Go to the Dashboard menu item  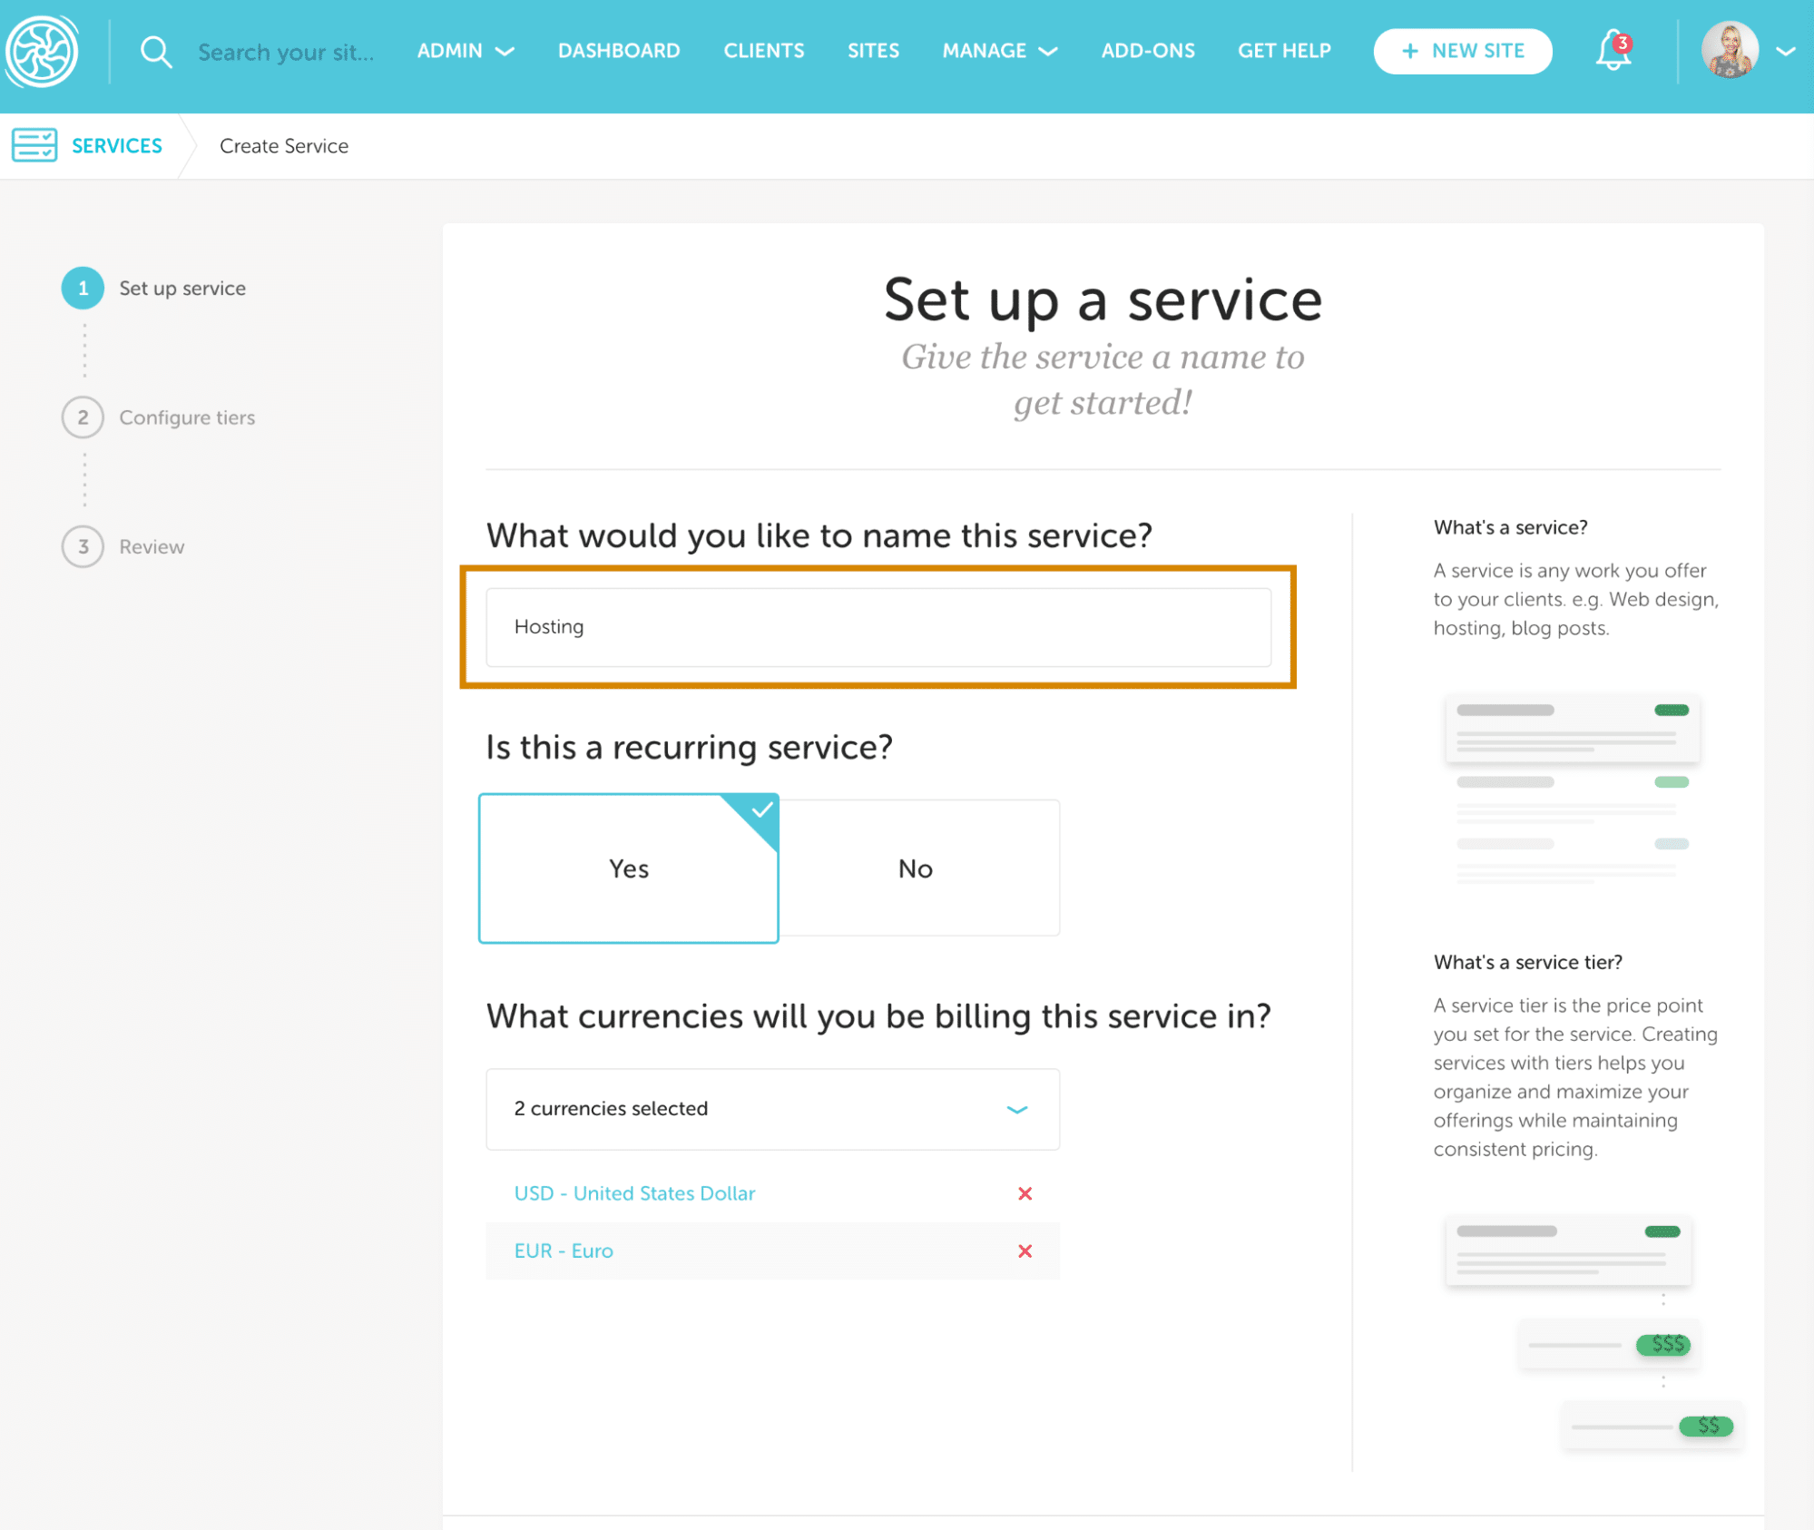618,51
